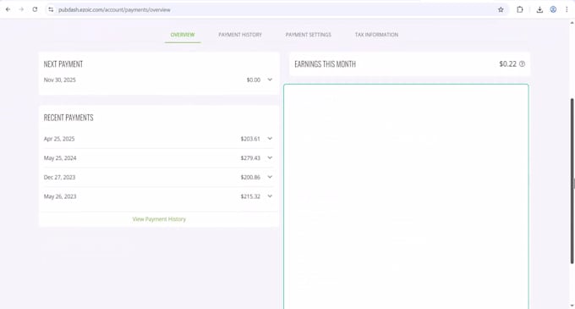The width and height of the screenshot is (575, 309).
Task: Open the browser profile menu
Action: point(553,9)
